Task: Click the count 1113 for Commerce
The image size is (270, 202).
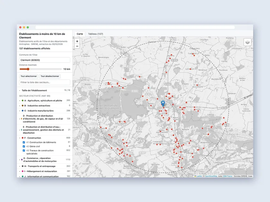Action: coord(68,160)
